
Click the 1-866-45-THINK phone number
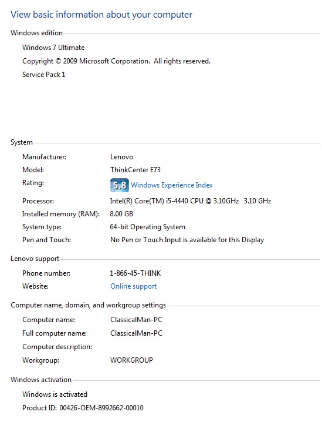click(x=135, y=273)
